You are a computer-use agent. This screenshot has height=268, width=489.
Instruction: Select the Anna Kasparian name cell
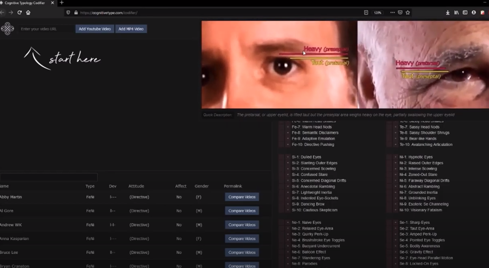tap(14, 239)
